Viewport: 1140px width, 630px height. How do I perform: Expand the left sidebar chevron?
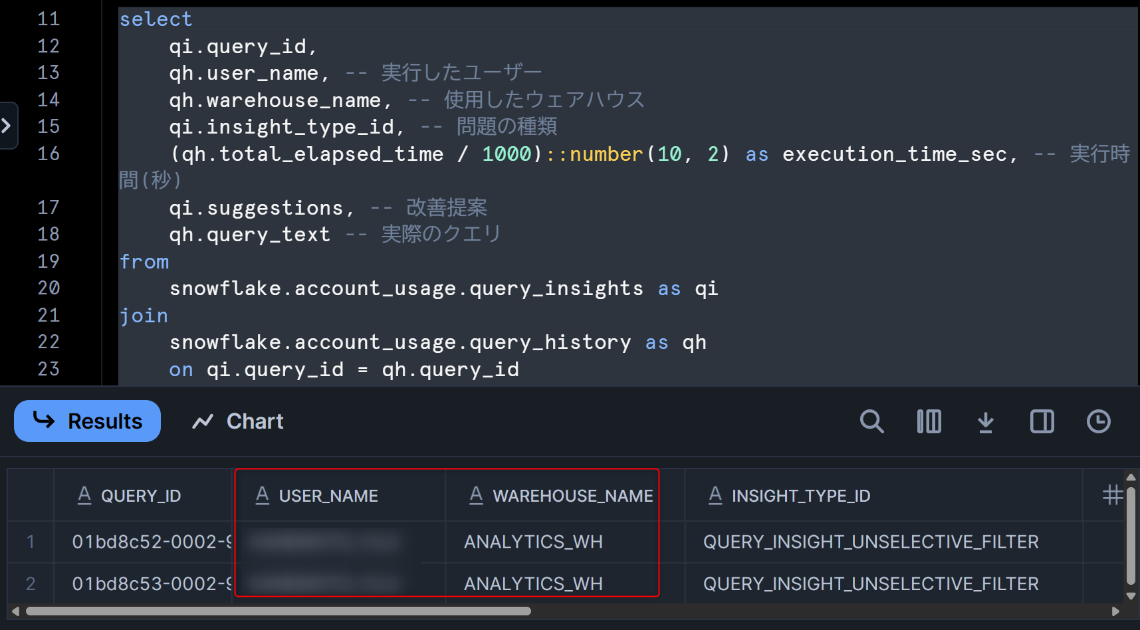[7, 125]
